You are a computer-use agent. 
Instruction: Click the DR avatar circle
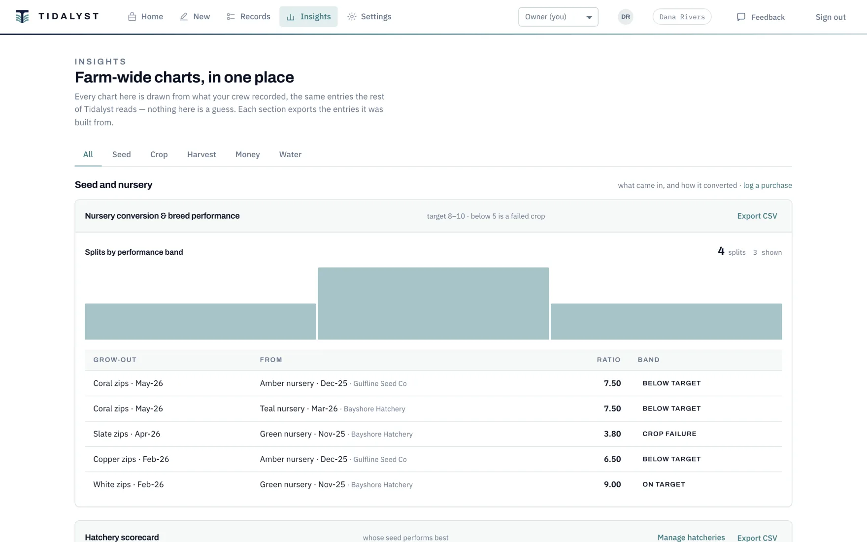pyautogui.click(x=625, y=17)
